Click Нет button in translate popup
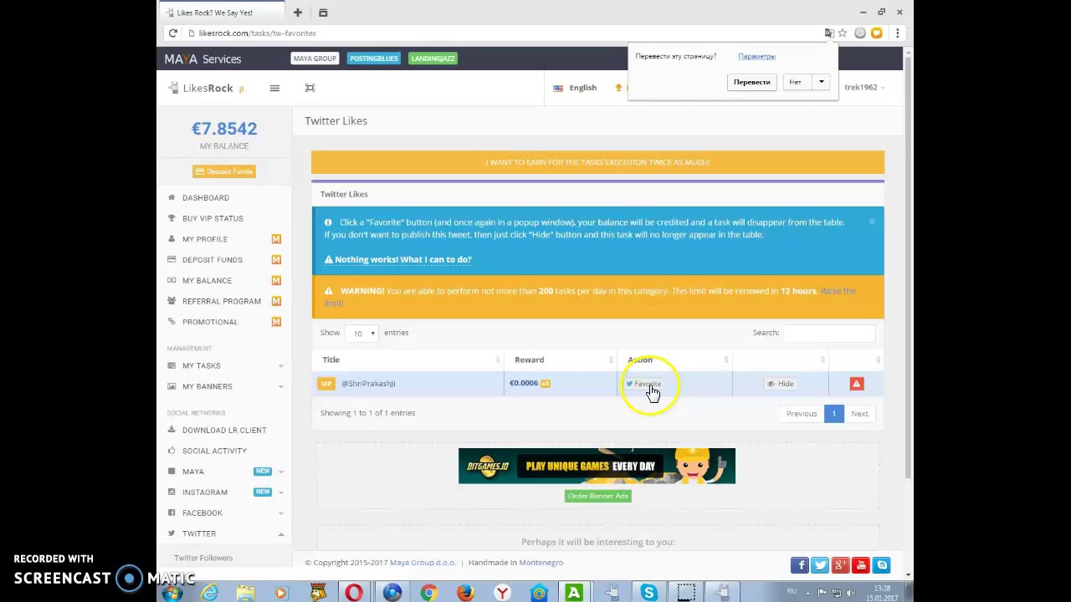This screenshot has width=1071, height=602. (795, 82)
